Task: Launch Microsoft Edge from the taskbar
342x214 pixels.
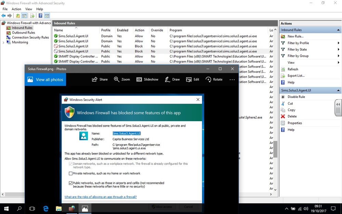Action: [x=45, y=209]
